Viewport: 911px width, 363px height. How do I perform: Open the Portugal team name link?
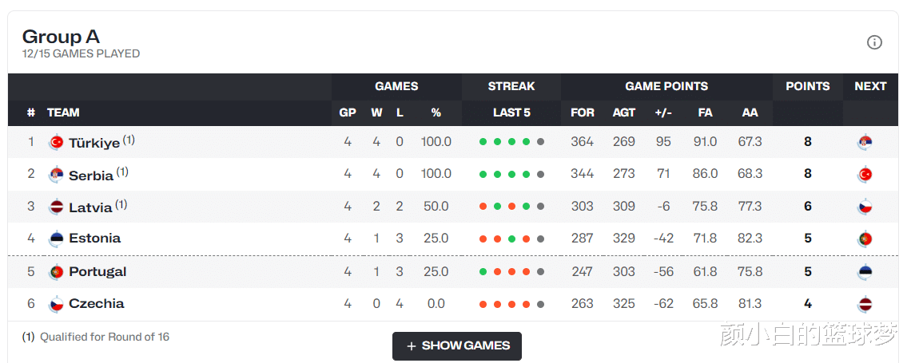pos(97,271)
